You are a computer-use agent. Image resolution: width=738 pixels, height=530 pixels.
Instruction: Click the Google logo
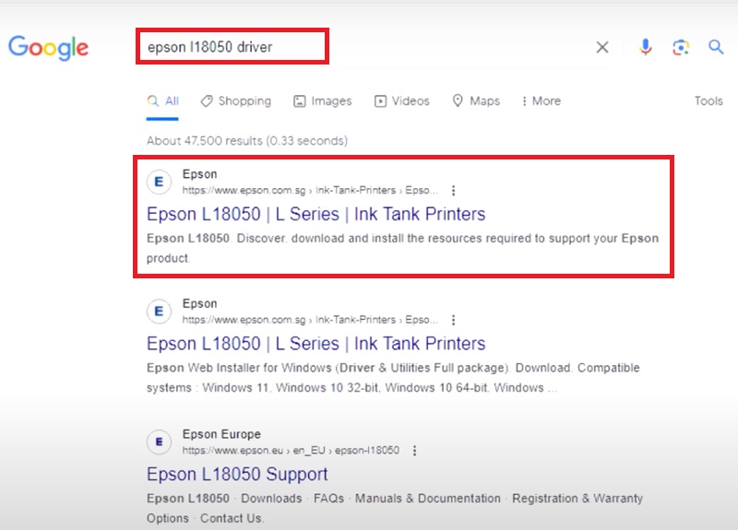pyautogui.click(x=49, y=48)
